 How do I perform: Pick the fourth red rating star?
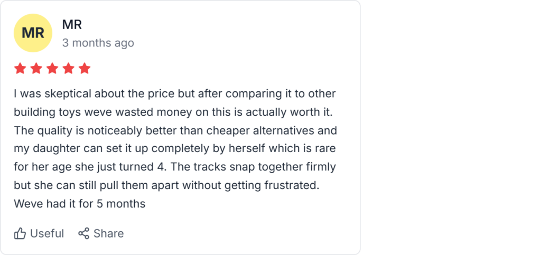[68, 69]
